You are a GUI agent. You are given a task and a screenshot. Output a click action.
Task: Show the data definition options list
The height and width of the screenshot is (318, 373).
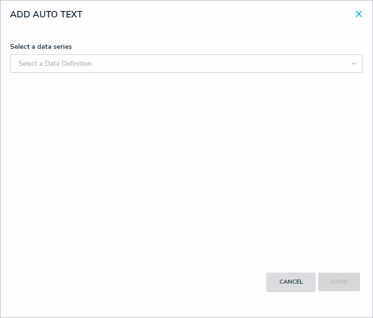[x=186, y=64]
